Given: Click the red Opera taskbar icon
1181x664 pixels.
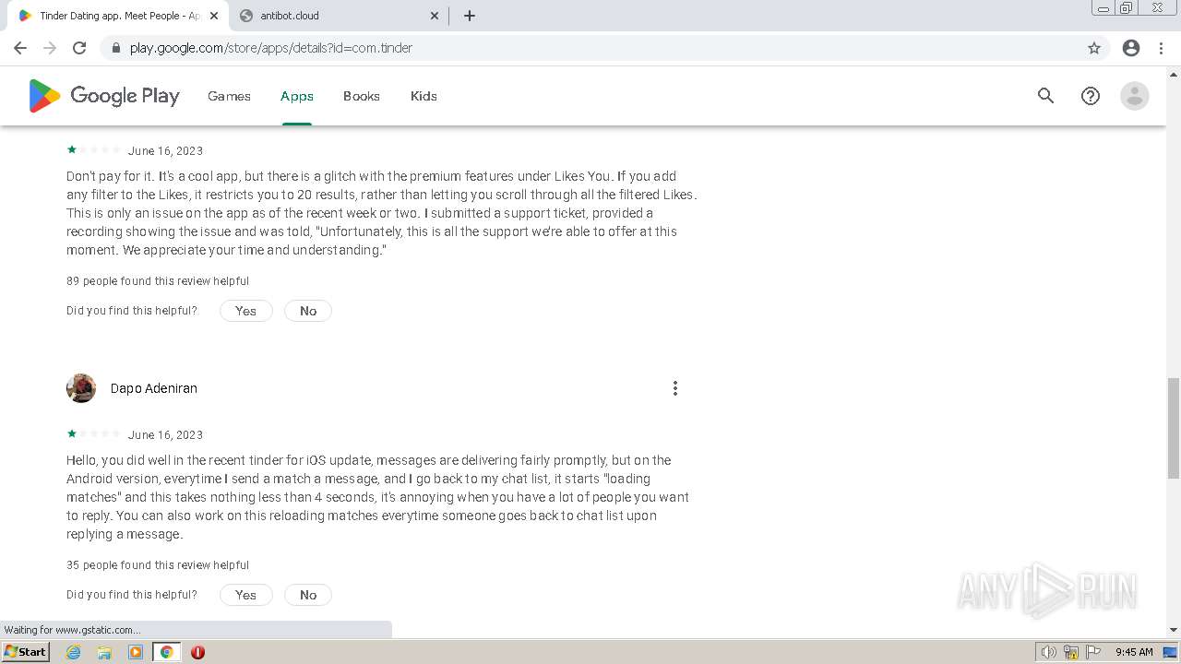Looking at the screenshot, I should point(197,652).
